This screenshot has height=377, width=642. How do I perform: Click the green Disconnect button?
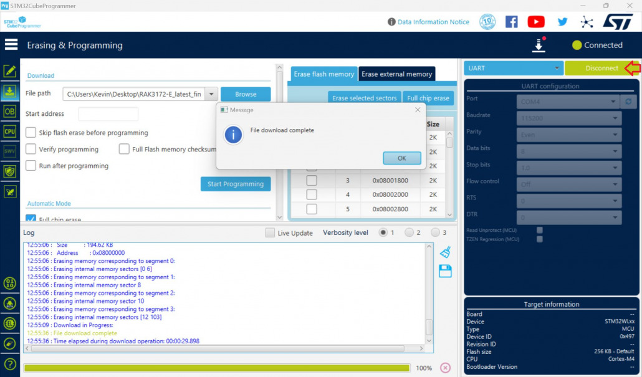coord(601,68)
